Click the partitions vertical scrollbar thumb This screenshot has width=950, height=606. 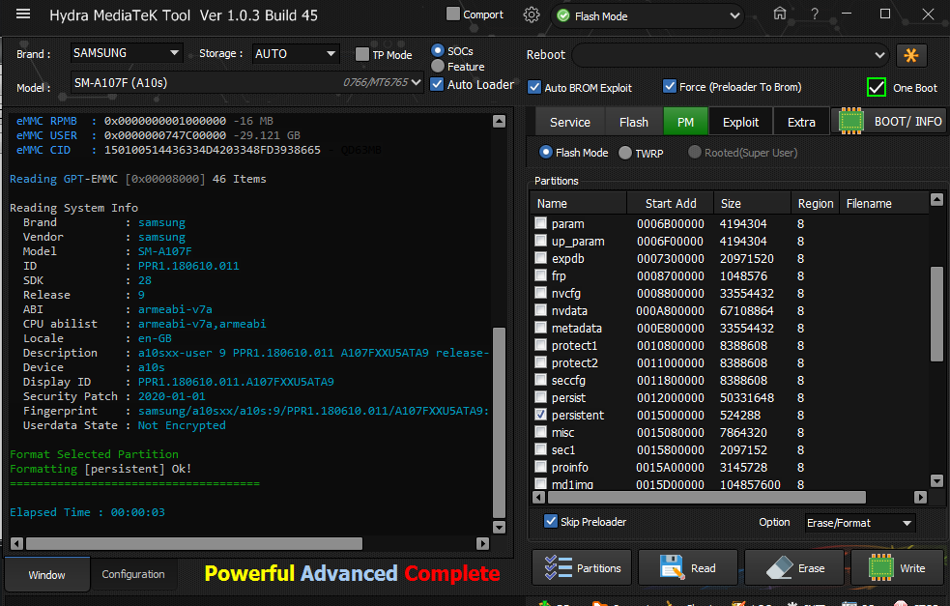pos(936,313)
